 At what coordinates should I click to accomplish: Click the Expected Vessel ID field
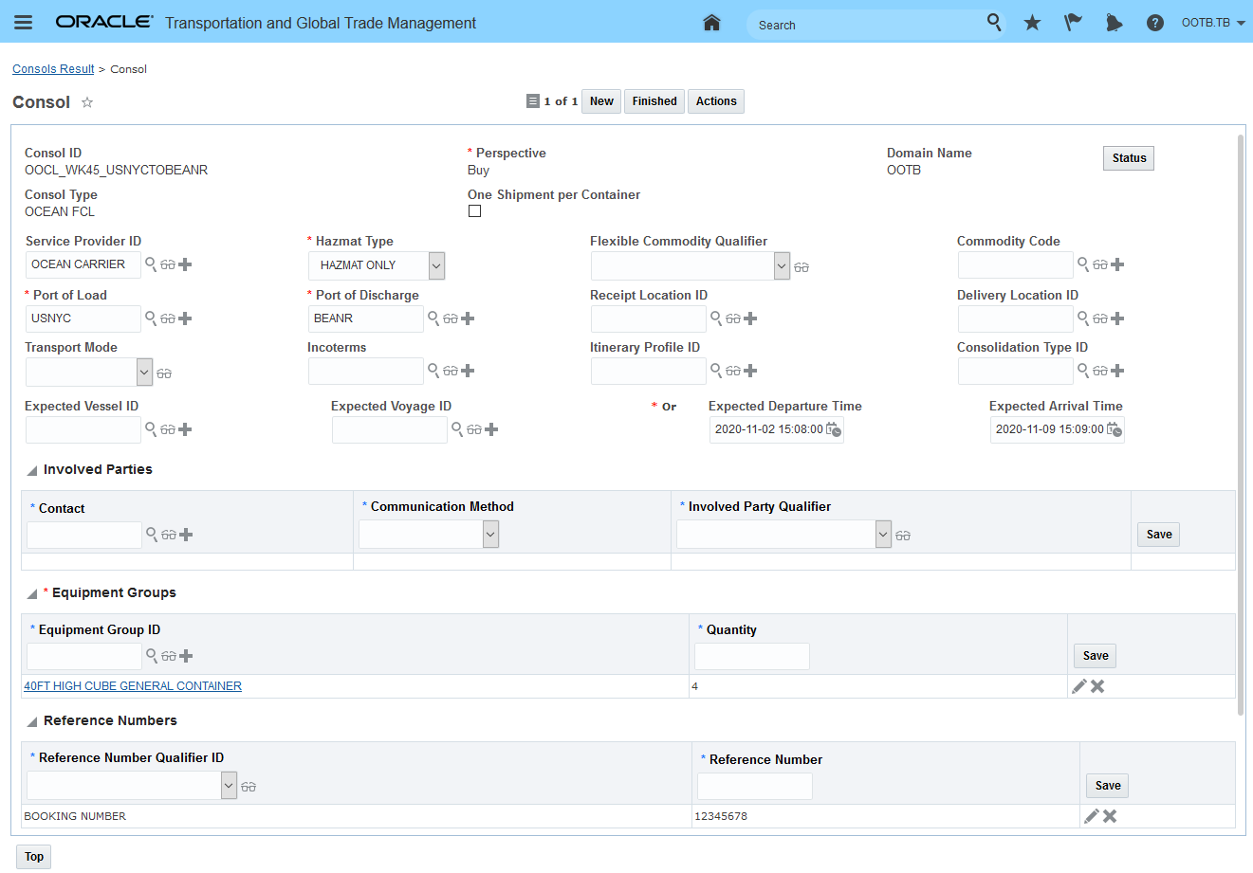(83, 429)
